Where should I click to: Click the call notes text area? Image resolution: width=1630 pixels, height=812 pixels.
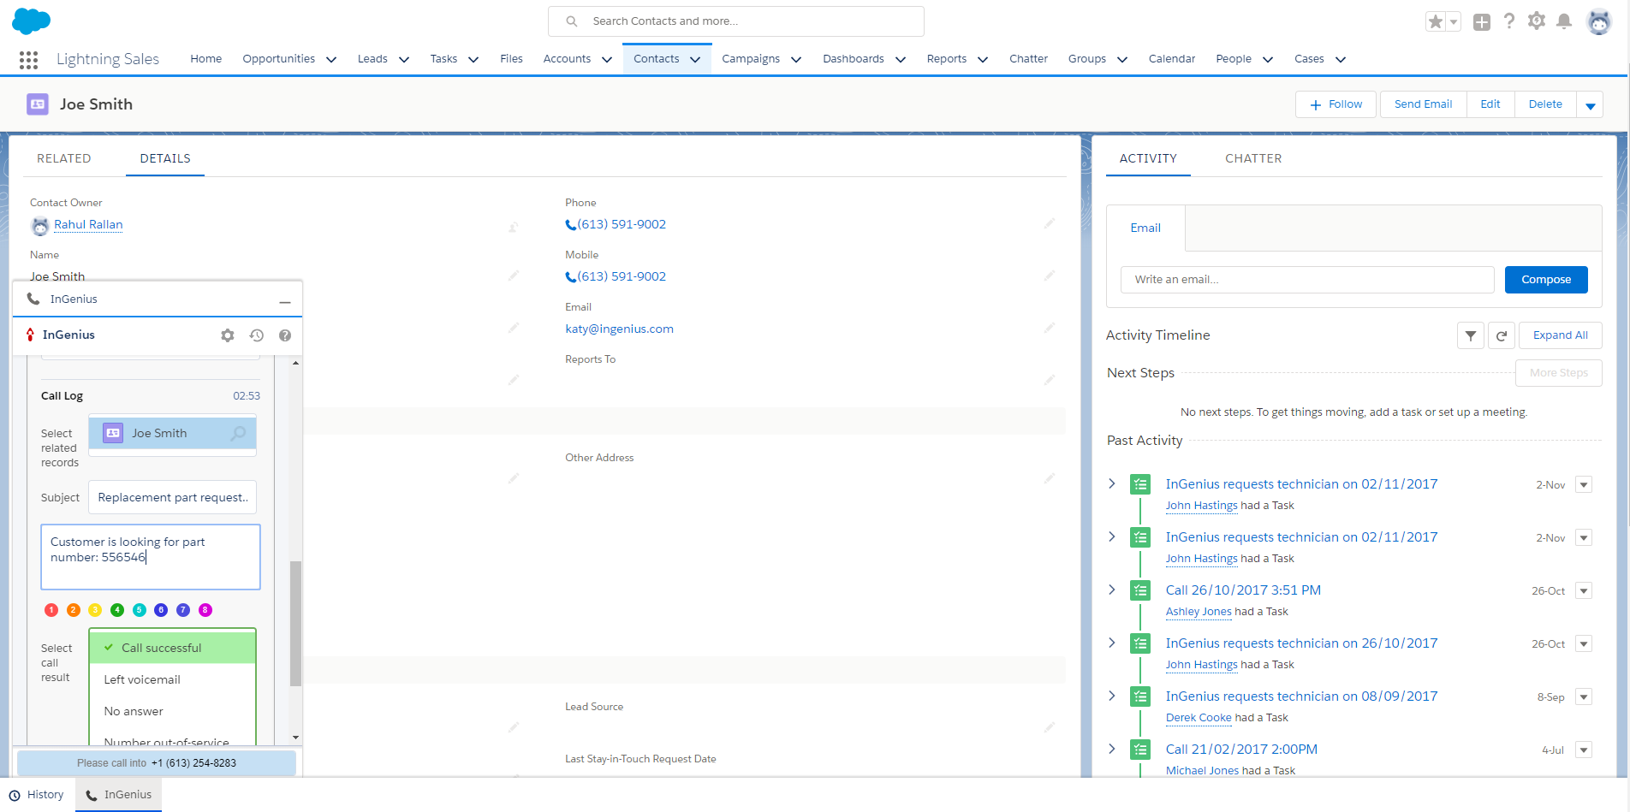pyautogui.click(x=151, y=557)
